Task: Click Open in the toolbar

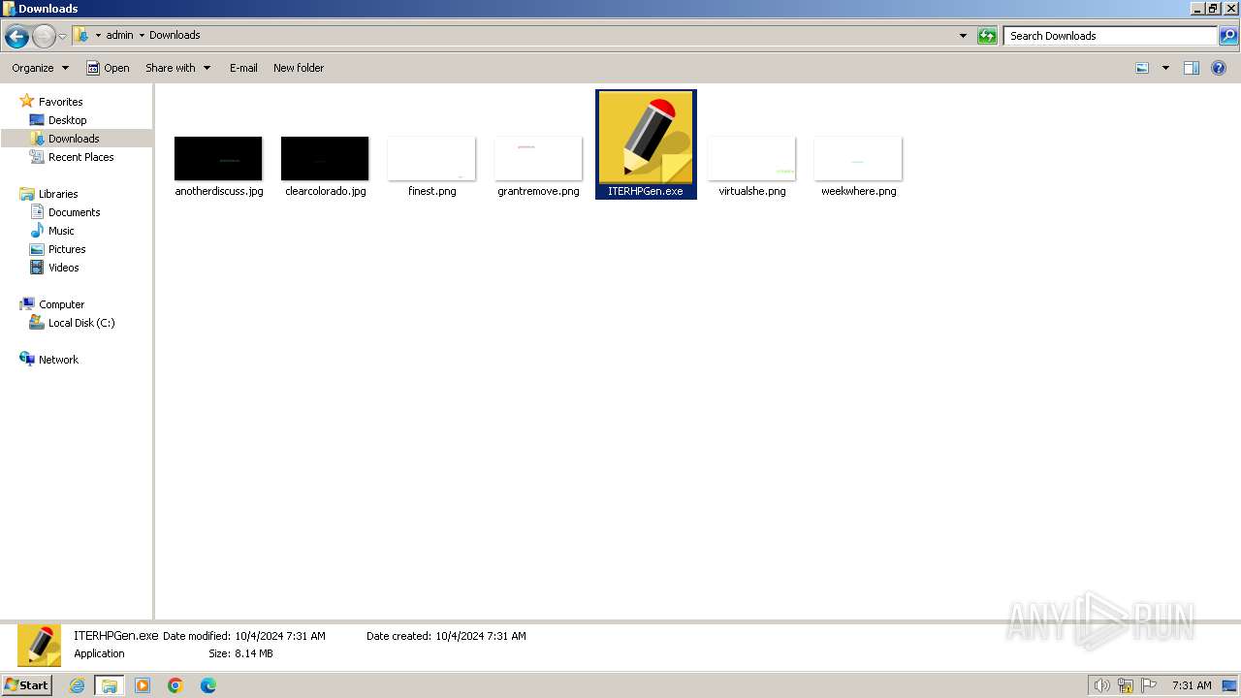Action: pos(108,68)
